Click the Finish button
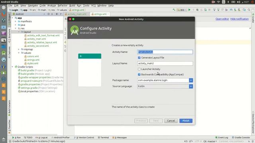Image resolution: width=255 pixels, height=143 pixels. coord(186,121)
